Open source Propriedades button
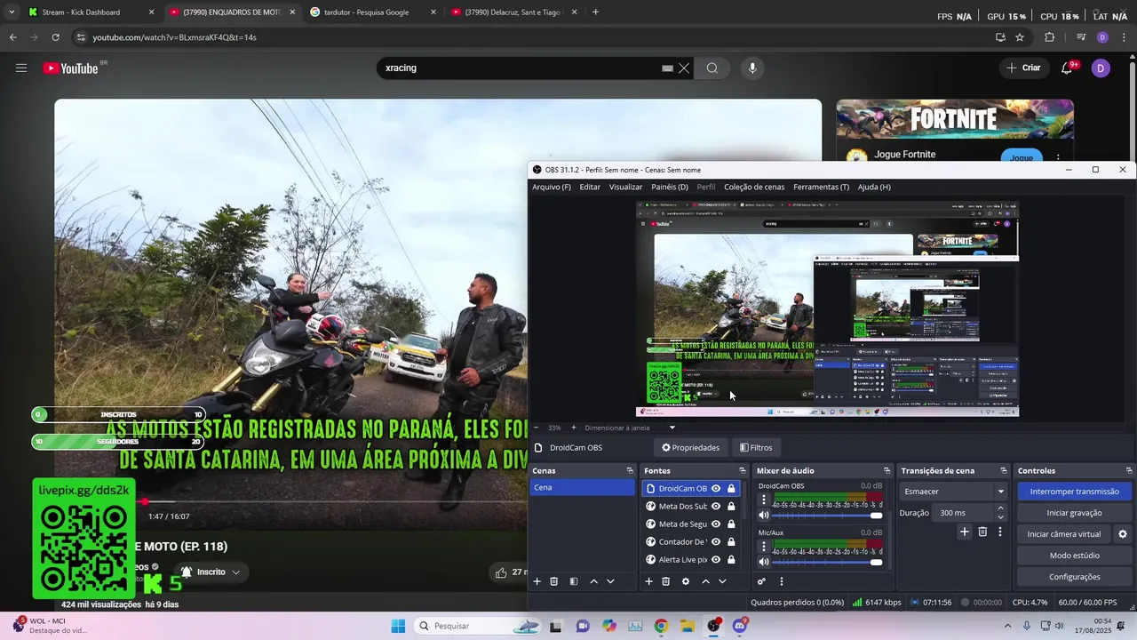This screenshot has height=640, width=1137. [x=690, y=447]
